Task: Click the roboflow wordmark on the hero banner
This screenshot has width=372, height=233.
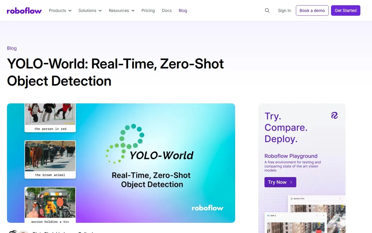Action: point(207,208)
